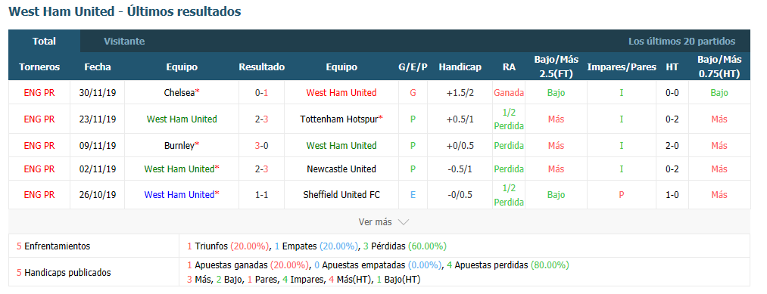Click the Burnley team name
This screenshot has width=767, height=294.
click(179, 146)
